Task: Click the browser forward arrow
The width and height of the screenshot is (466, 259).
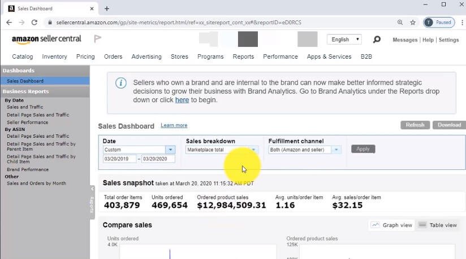Action: tap(21, 22)
